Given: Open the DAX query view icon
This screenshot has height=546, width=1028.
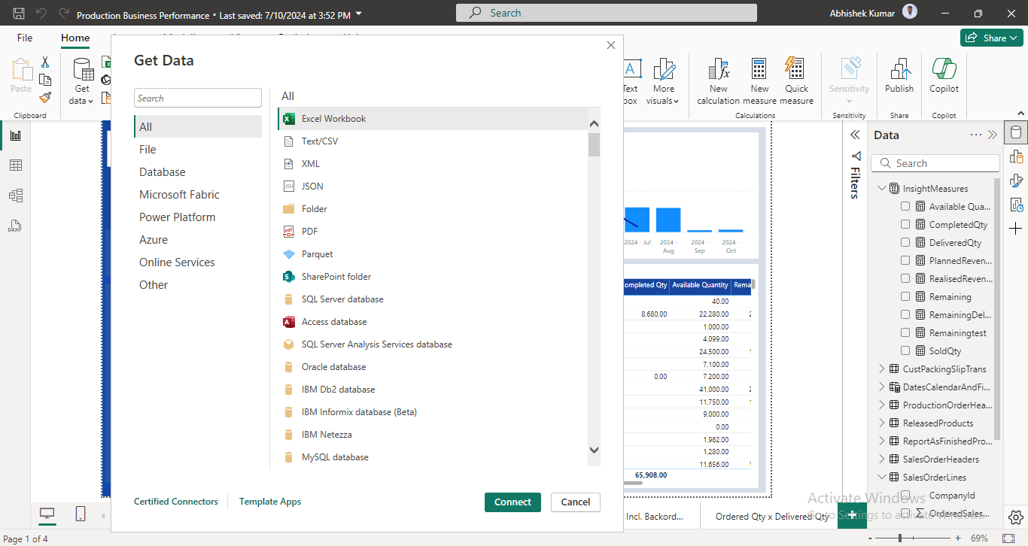Looking at the screenshot, I should point(15,226).
